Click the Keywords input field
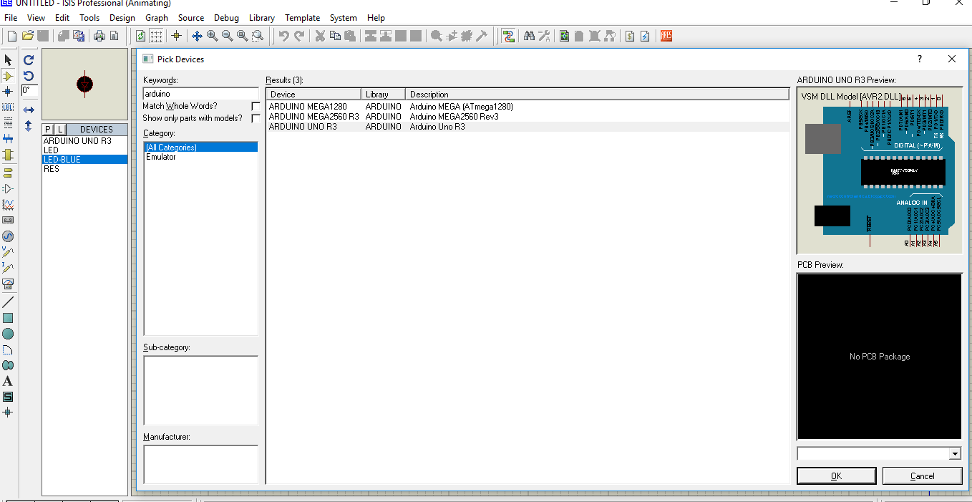This screenshot has width=972, height=502. tap(200, 94)
